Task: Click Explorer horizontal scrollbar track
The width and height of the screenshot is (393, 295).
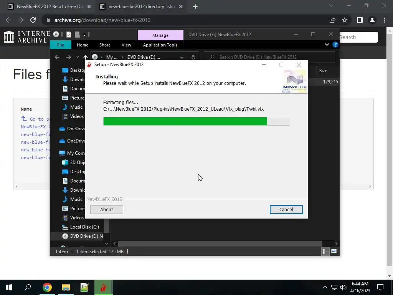Action: 220,244
